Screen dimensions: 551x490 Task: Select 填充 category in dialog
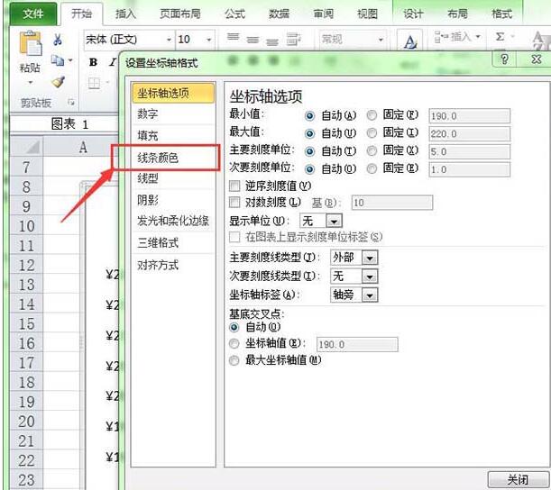[x=148, y=135]
